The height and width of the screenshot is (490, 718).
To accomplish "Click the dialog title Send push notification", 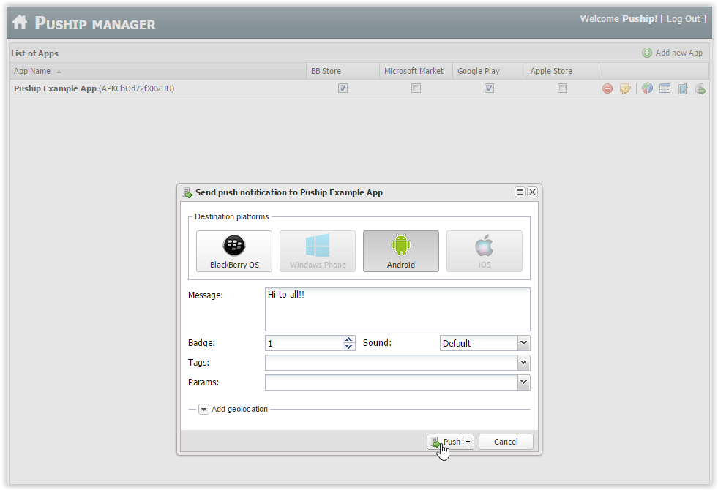I will 289,192.
